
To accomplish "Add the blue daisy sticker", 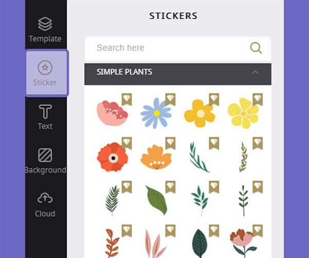I will (x=156, y=113).
